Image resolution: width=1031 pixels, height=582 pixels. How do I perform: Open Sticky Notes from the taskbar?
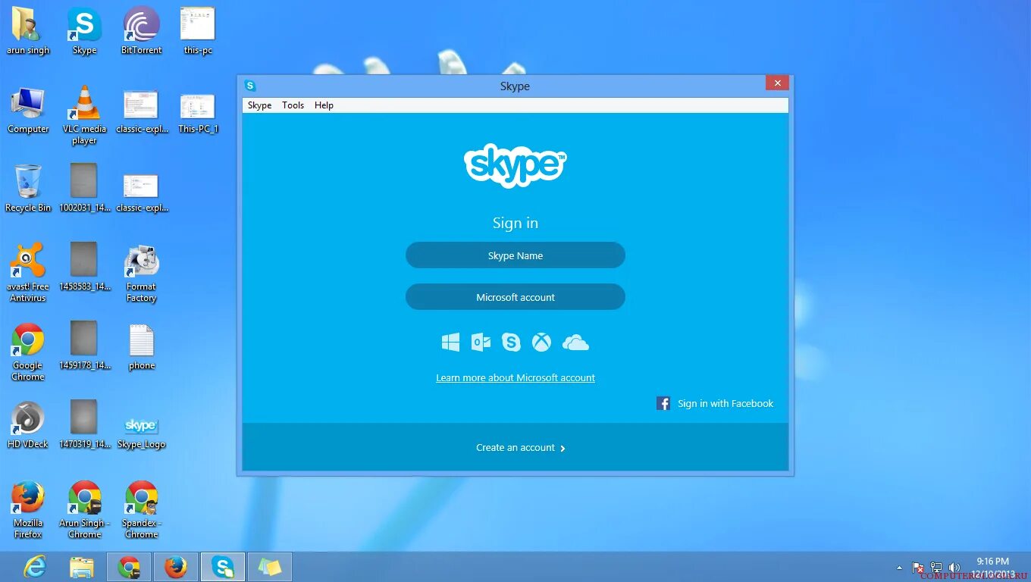[270, 567]
